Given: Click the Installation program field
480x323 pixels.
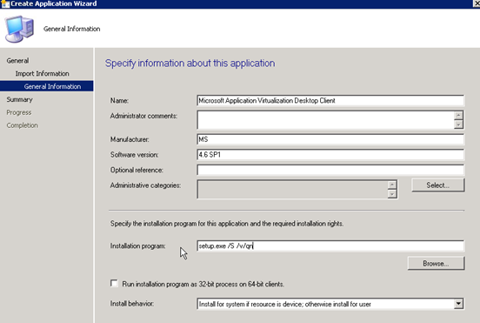Looking at the screenshot, I should pyautogui.click(x=330, y=246).
